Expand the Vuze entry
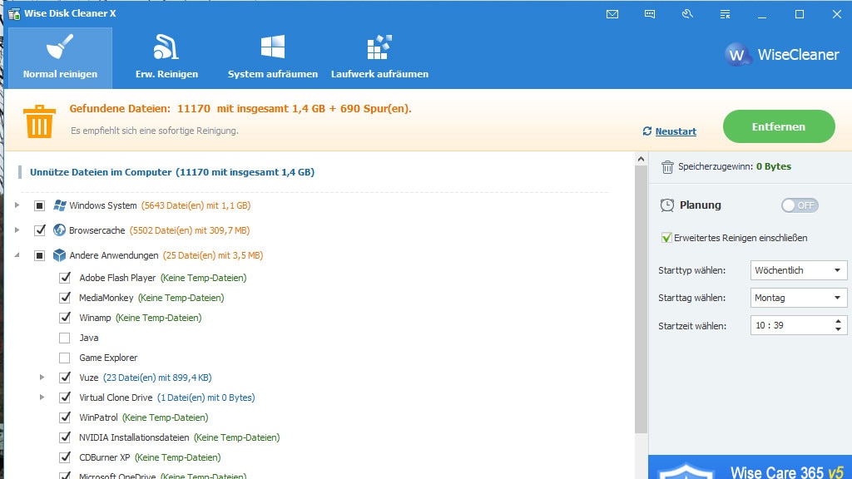Viewport: 852px width, 479px height. (42, 378)
